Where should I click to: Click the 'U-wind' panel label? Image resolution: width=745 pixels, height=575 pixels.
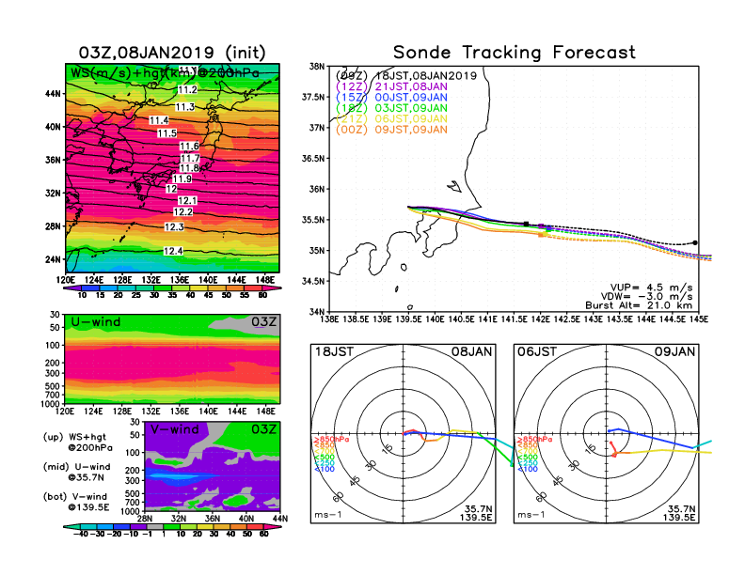(x=96, y=322)
